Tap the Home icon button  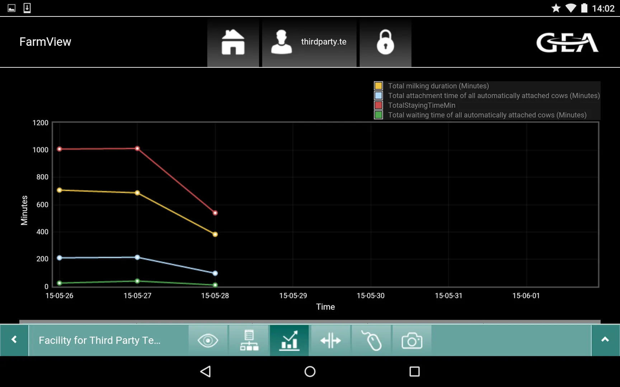pyautogui.click(x=233, y=43)
